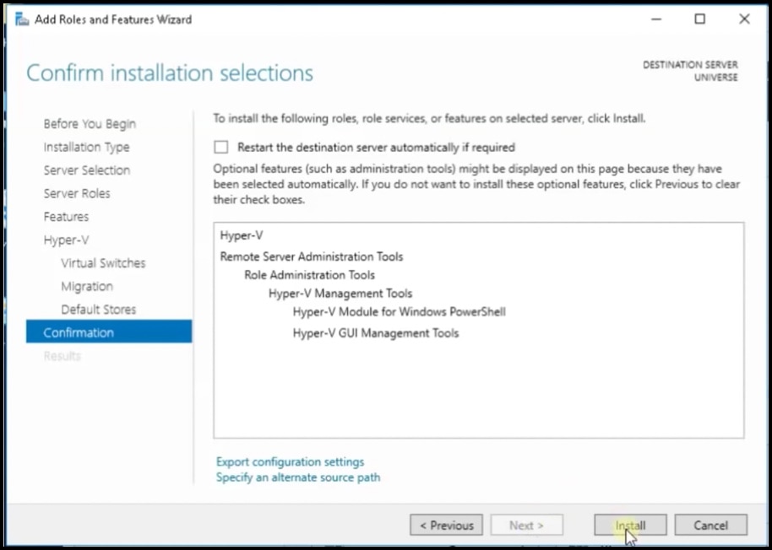
Task: Open the Features step in sidebar
Action: (66, 216)
